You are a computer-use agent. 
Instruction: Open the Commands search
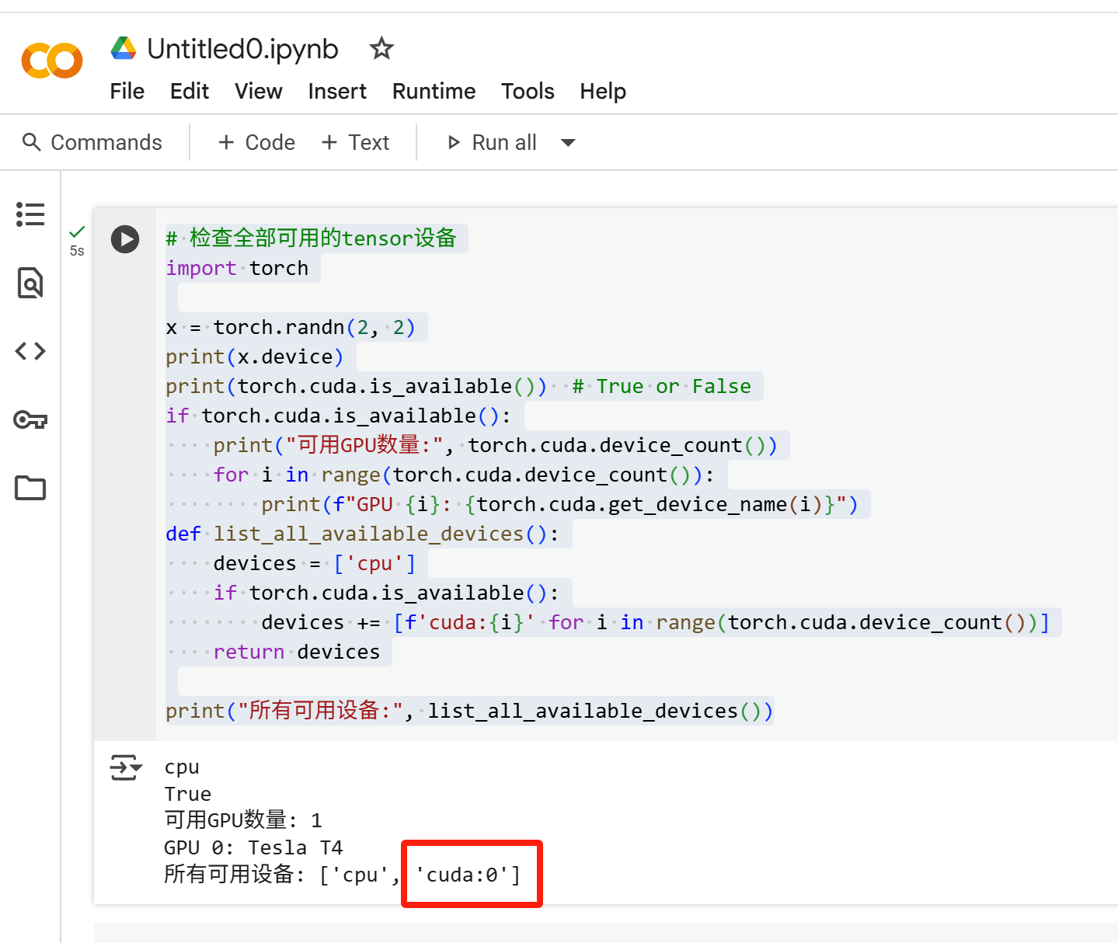tap(92, 143)
